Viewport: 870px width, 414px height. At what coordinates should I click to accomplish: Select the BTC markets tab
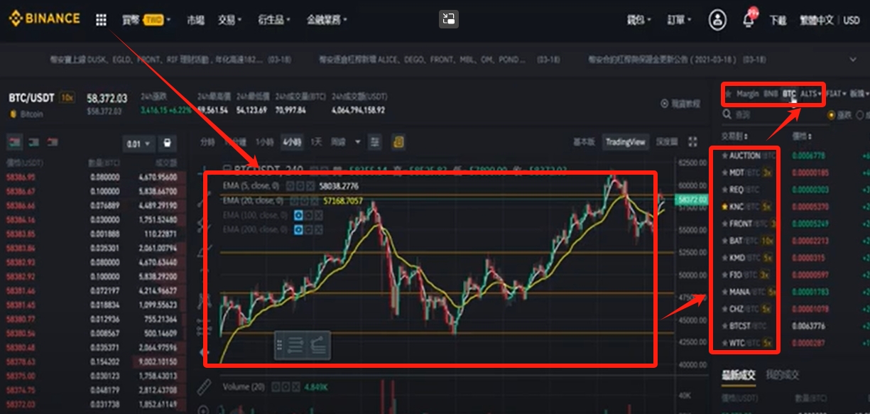tap(789, 94)
